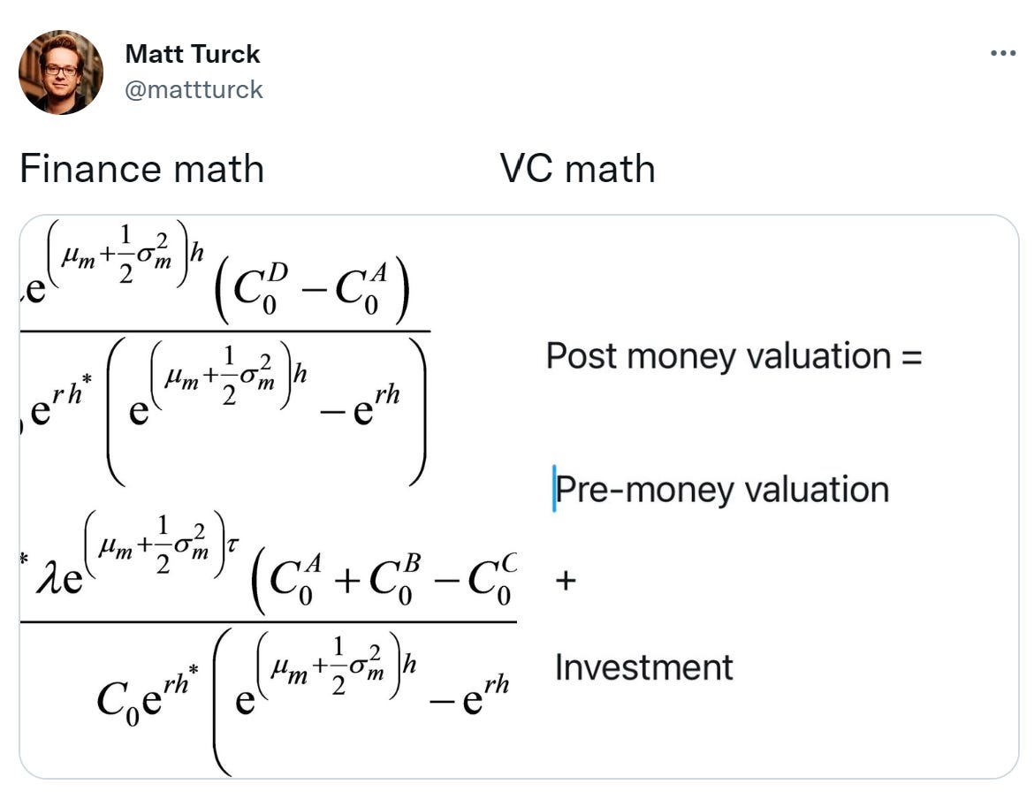Click the 'VC math' text label
The height and width of the screenshot is (792, 1034).
pos(577,169)
